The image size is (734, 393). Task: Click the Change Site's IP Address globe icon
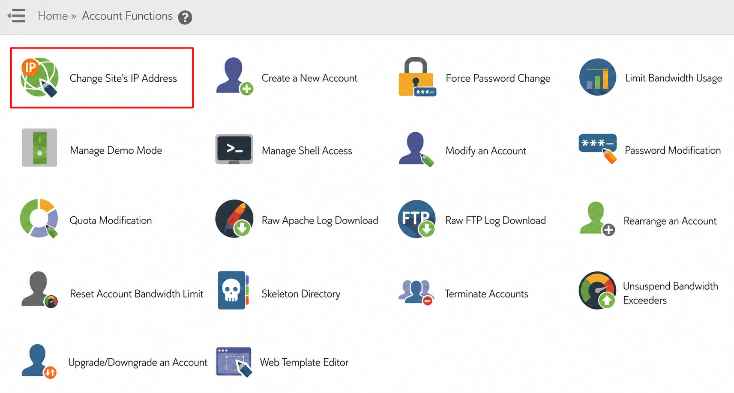coord(39,77)
